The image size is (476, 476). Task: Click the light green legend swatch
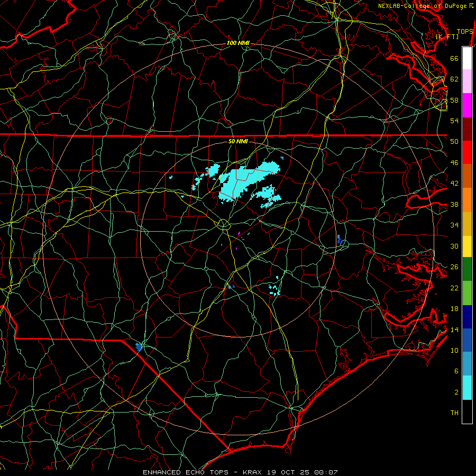467,293
